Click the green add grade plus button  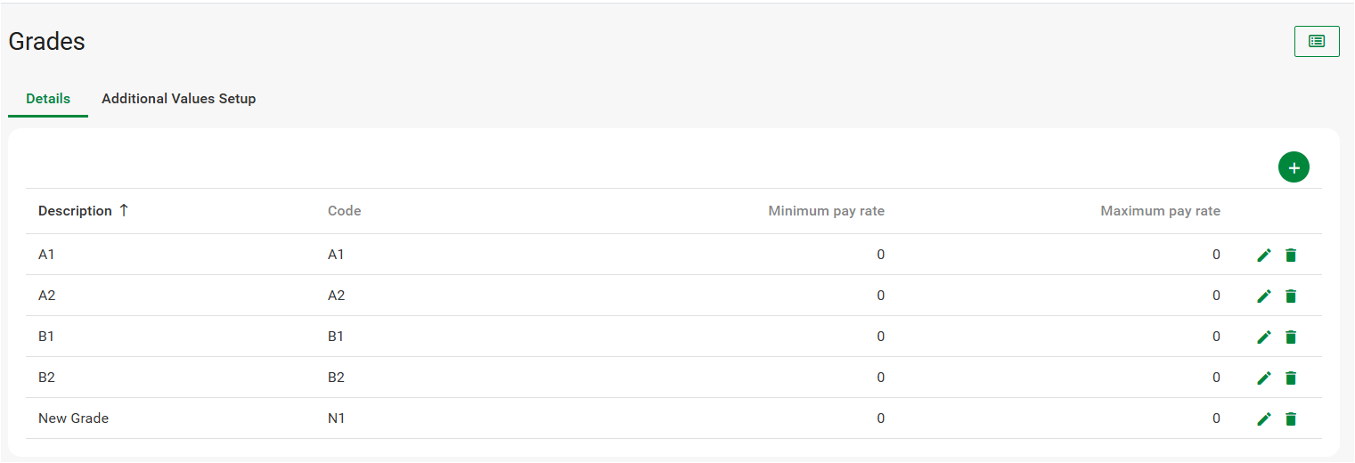point(1294,167)
